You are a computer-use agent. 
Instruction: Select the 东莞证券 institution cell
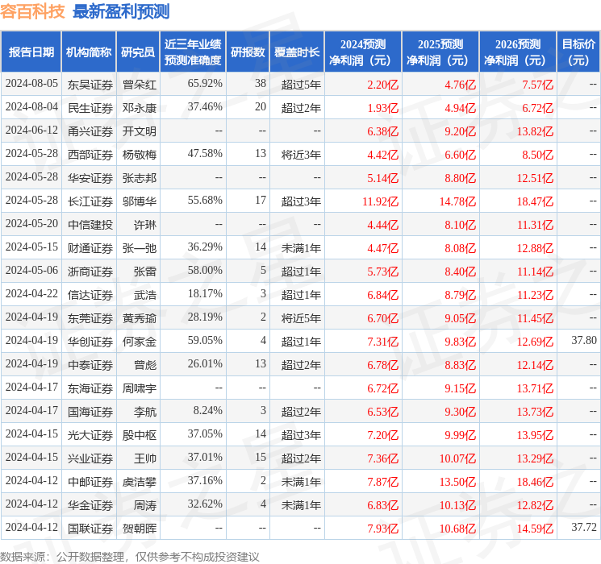(90, 317)
